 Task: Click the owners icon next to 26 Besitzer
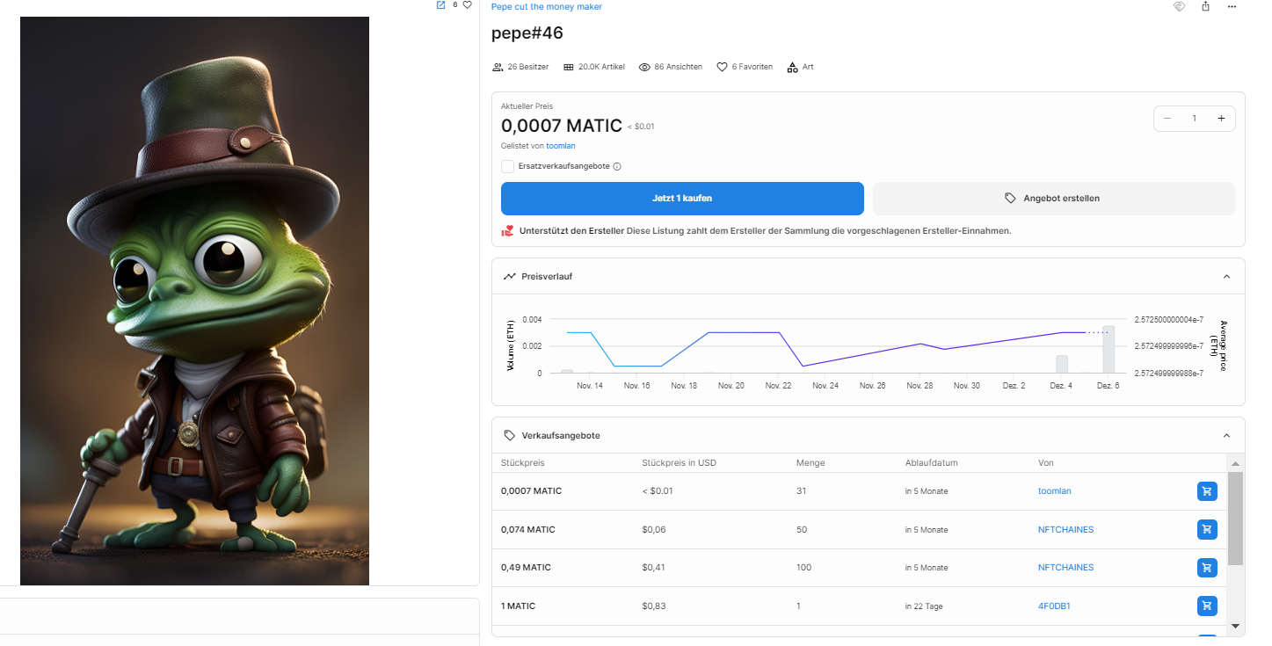(498, 67)
